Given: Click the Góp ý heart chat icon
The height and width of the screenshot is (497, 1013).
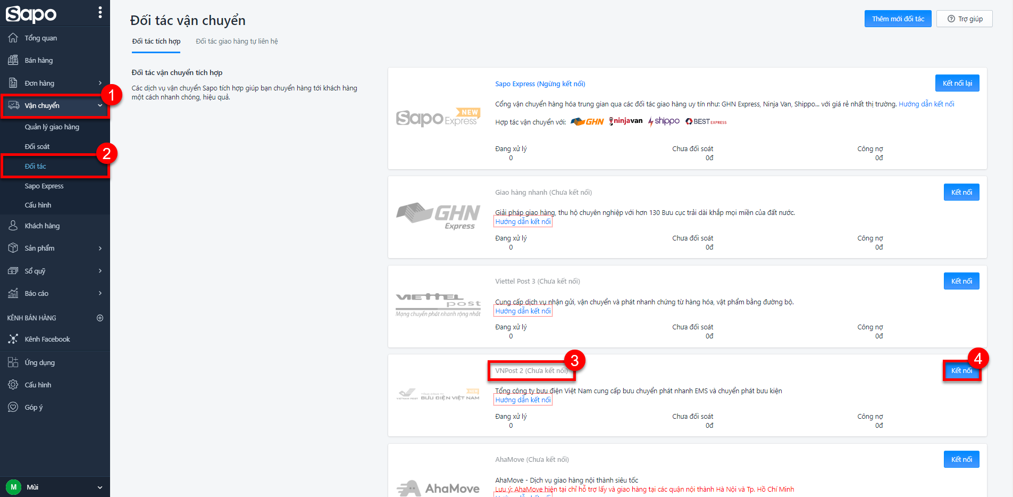Looking at the screenshot, I should pos(13,407).
